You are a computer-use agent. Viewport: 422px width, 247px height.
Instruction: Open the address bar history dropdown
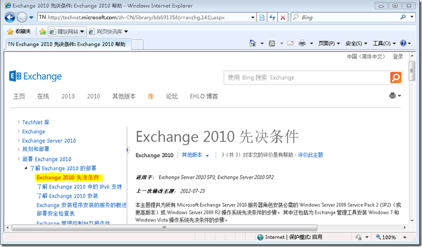pos(252,17)
